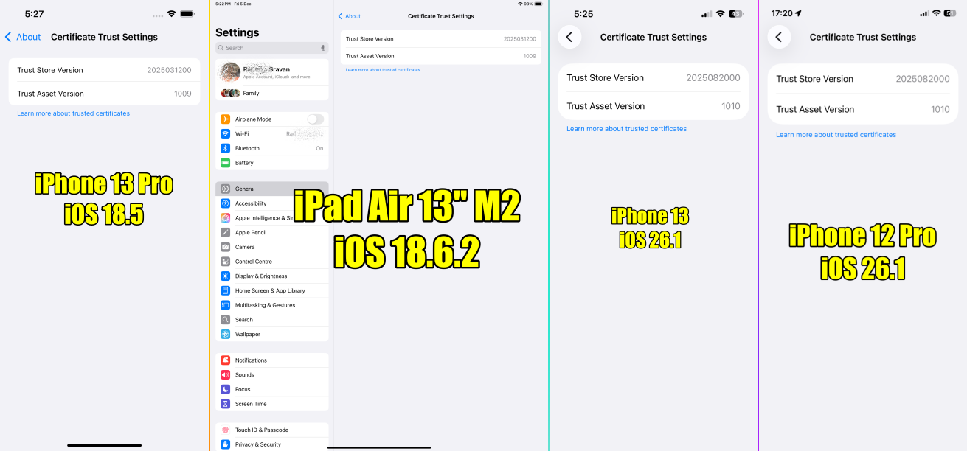The height and width of the screenshot is (451, 967).
Task: Go back to About on the iPad detail pane
Action: 350,16
